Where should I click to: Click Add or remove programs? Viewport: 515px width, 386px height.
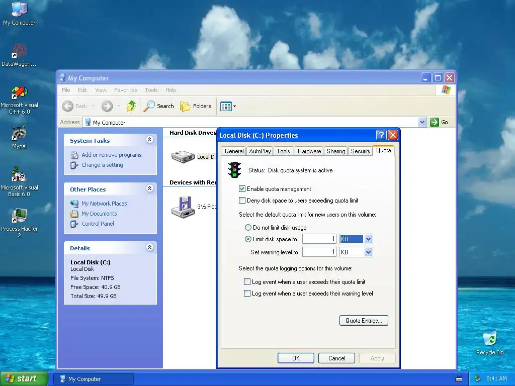pyautogui.click(x=111, y=155)
